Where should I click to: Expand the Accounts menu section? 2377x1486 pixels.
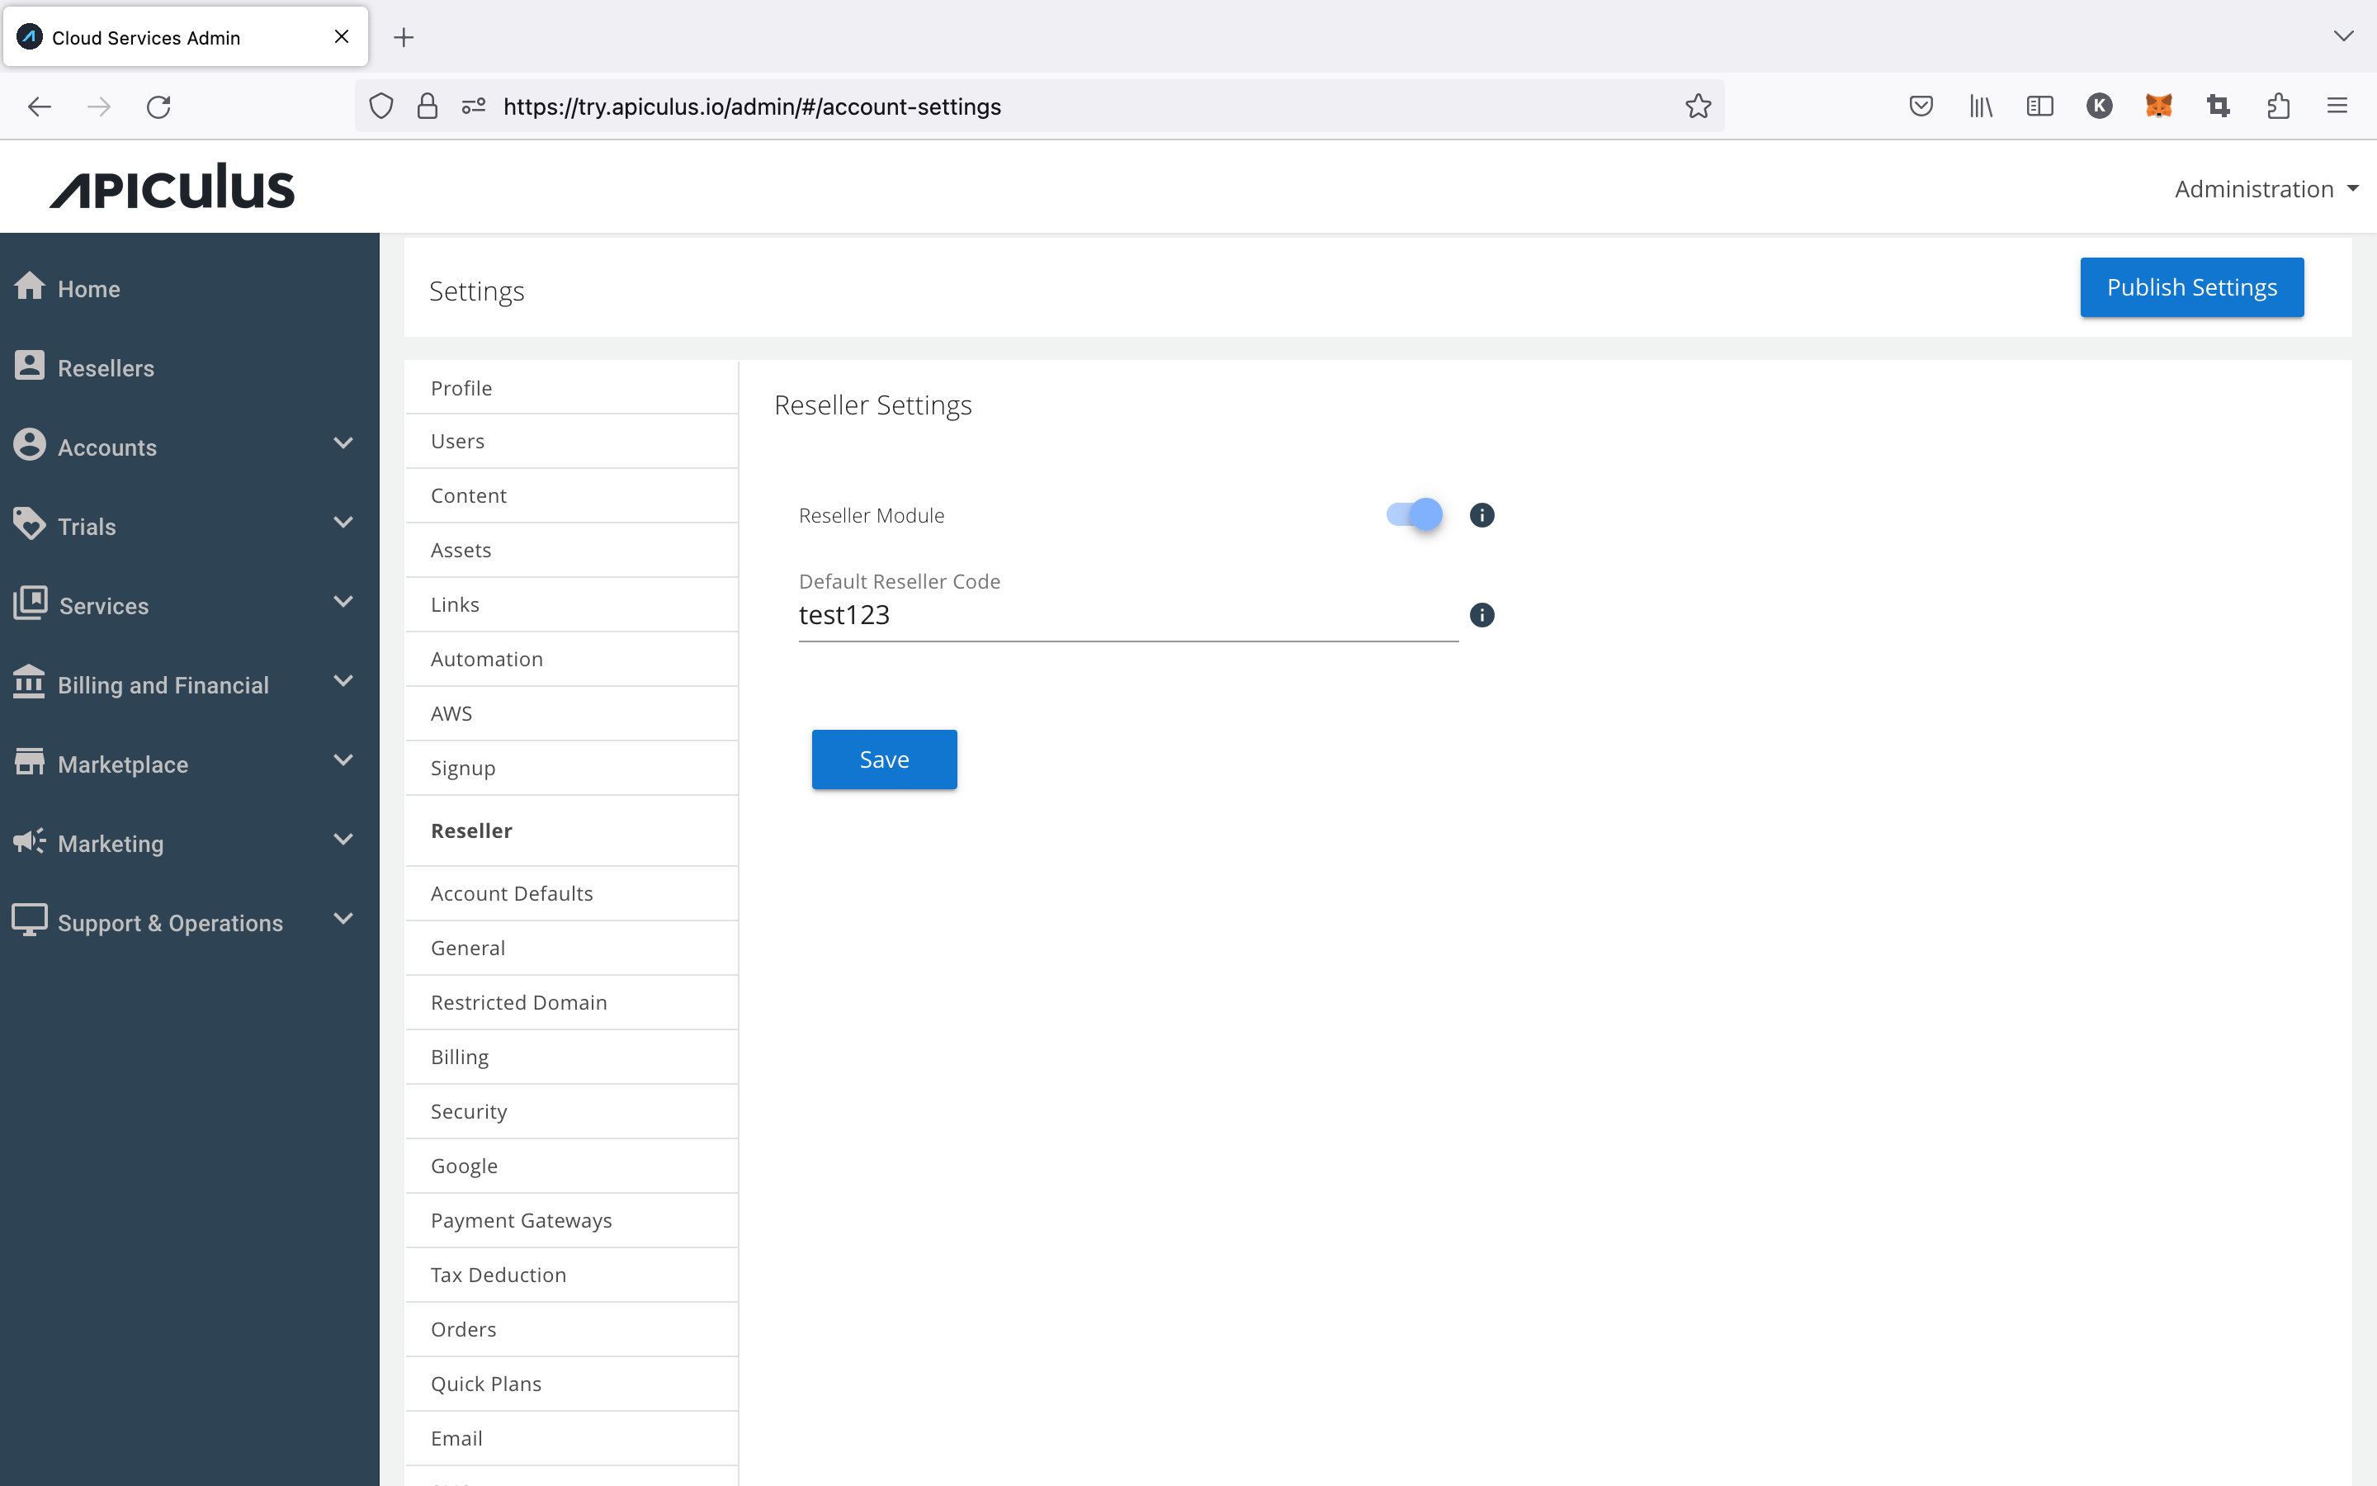coord(190,447)
